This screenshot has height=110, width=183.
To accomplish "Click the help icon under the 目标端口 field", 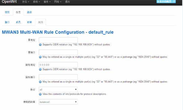I will pos(40,82).
